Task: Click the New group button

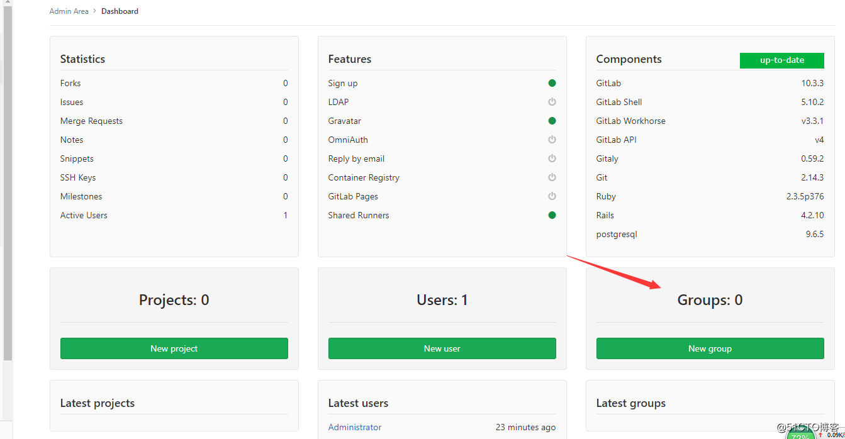Action: [710, 348]
